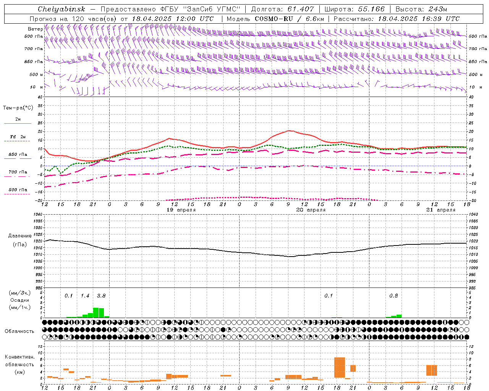Click the Высота: 243м header value

coord(421,9)
